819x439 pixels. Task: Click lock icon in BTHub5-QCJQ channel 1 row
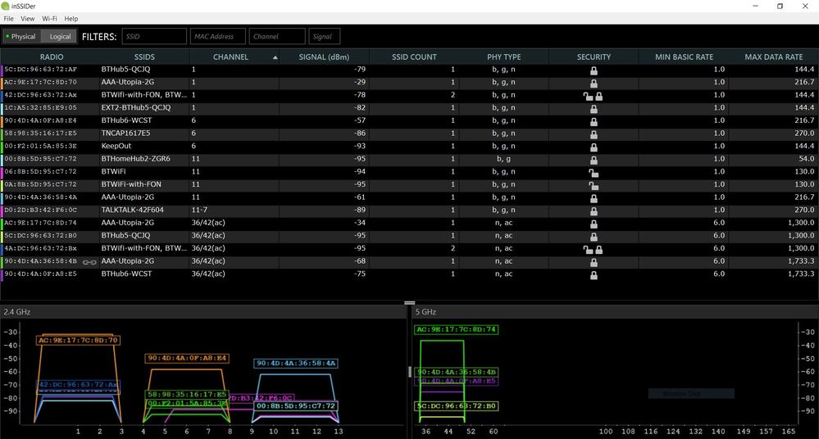[x=594, y=70]
